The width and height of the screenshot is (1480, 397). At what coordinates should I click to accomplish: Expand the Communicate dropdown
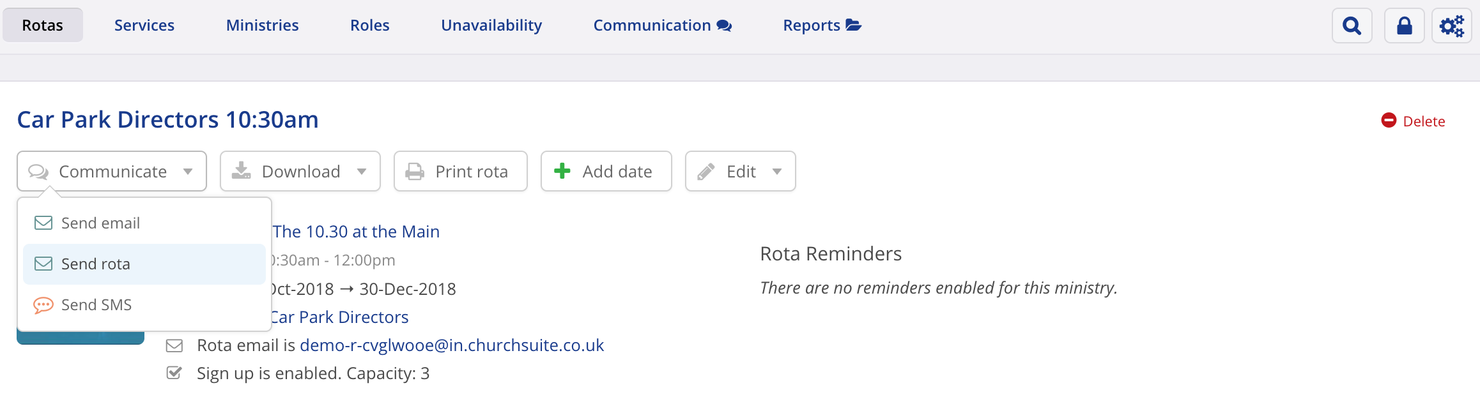[x=112, y=171]
